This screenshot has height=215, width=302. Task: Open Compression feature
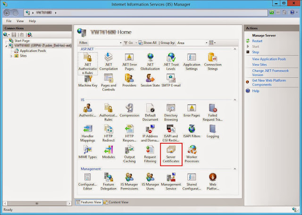click(x=129, y=110)
